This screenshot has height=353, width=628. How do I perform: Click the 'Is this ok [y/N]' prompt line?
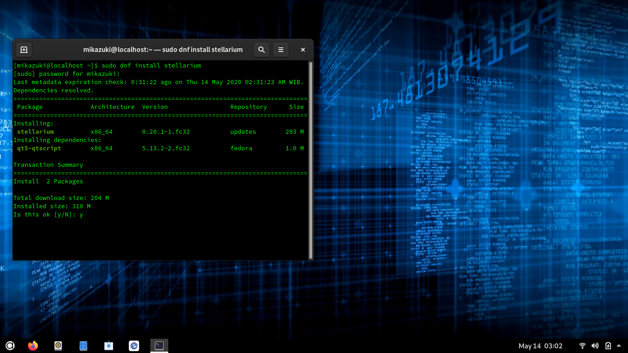(48, 215)
